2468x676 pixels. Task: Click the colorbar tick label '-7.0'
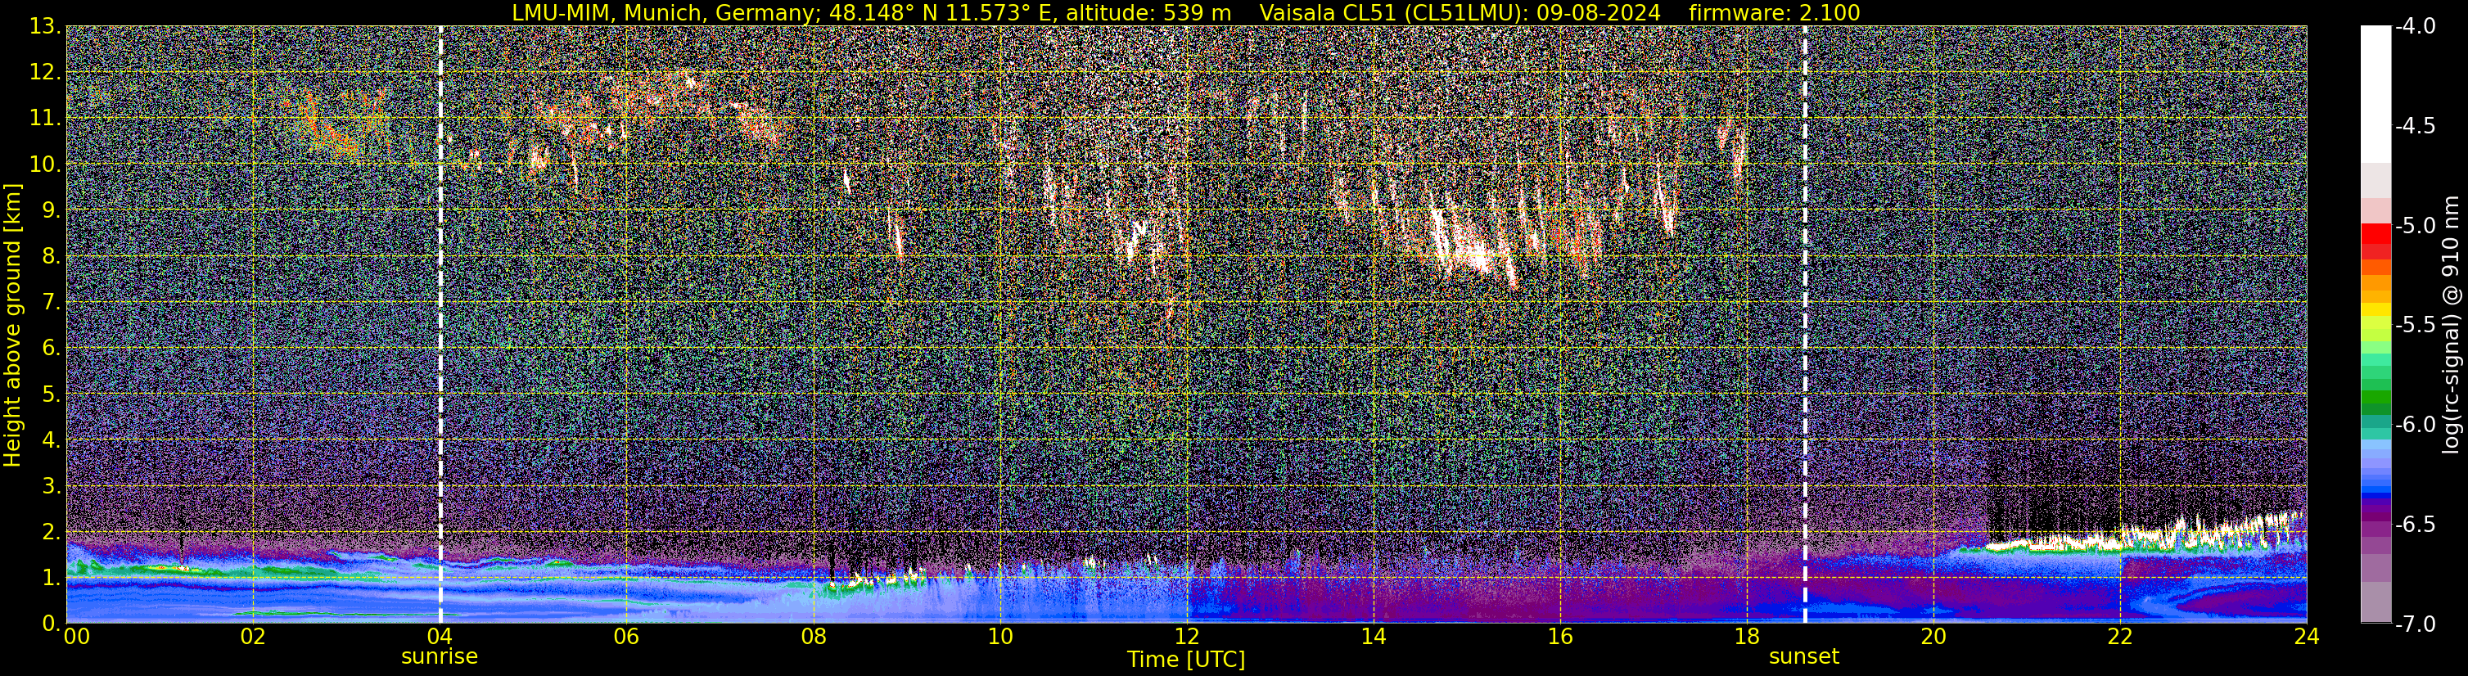tap(2416, 624)
